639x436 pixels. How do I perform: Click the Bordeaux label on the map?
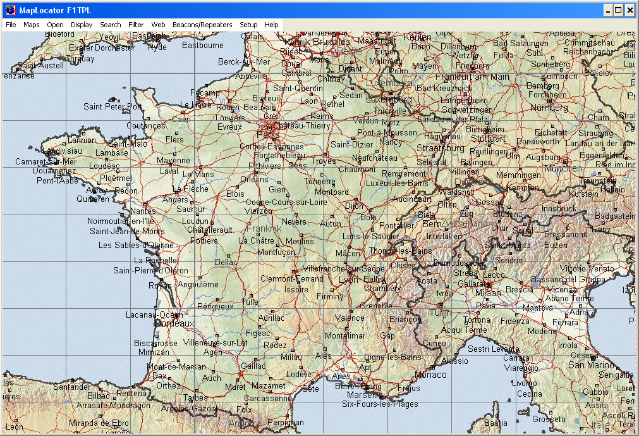[175, 323]
